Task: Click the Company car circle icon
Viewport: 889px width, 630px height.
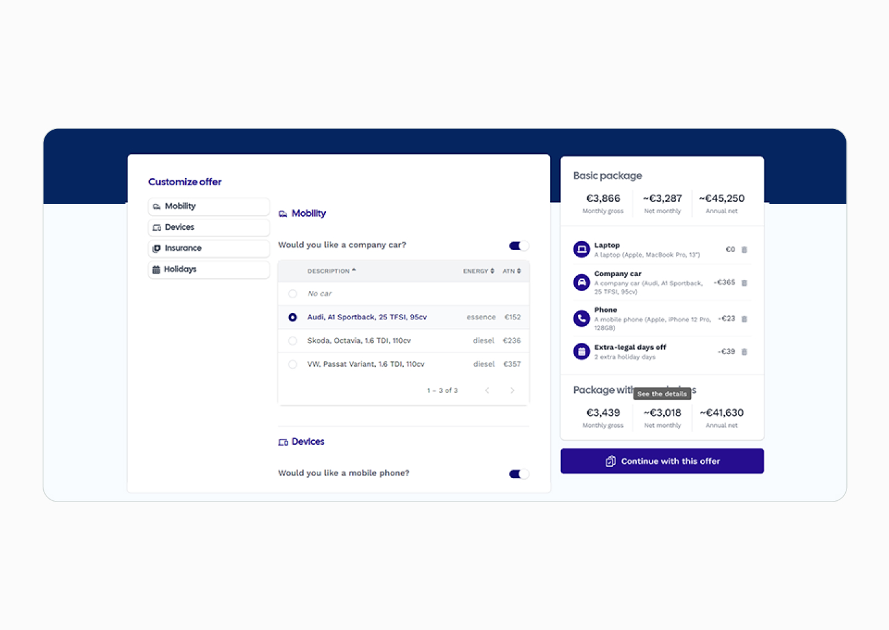Action: pyautogui.click(x=582, y=282)
